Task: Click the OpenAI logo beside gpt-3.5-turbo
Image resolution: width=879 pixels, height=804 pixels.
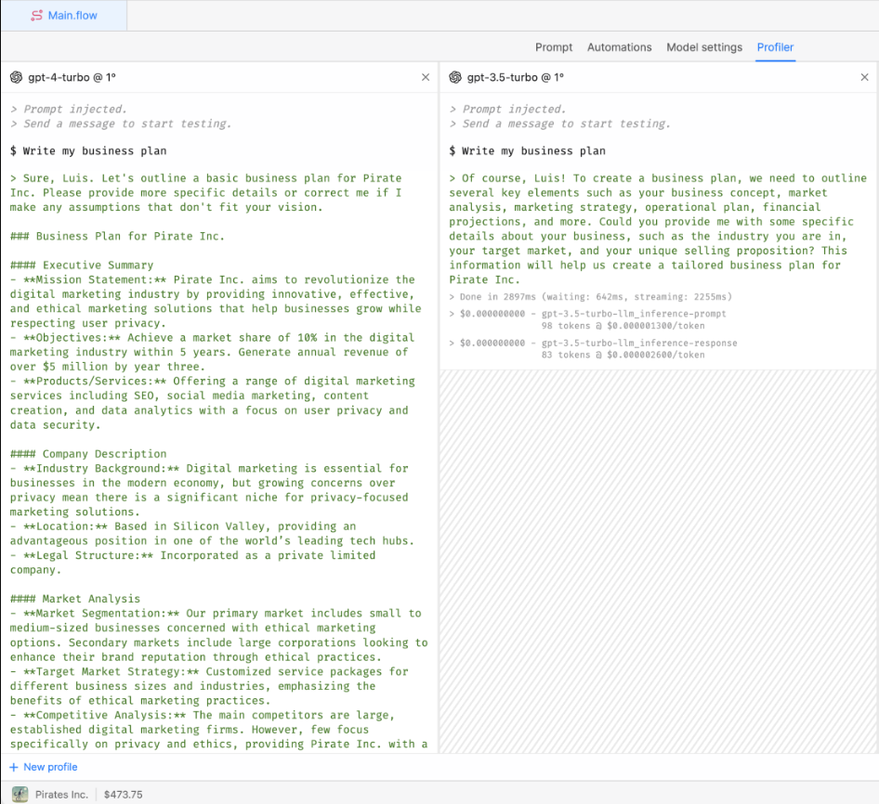Action: click(454, 77)
